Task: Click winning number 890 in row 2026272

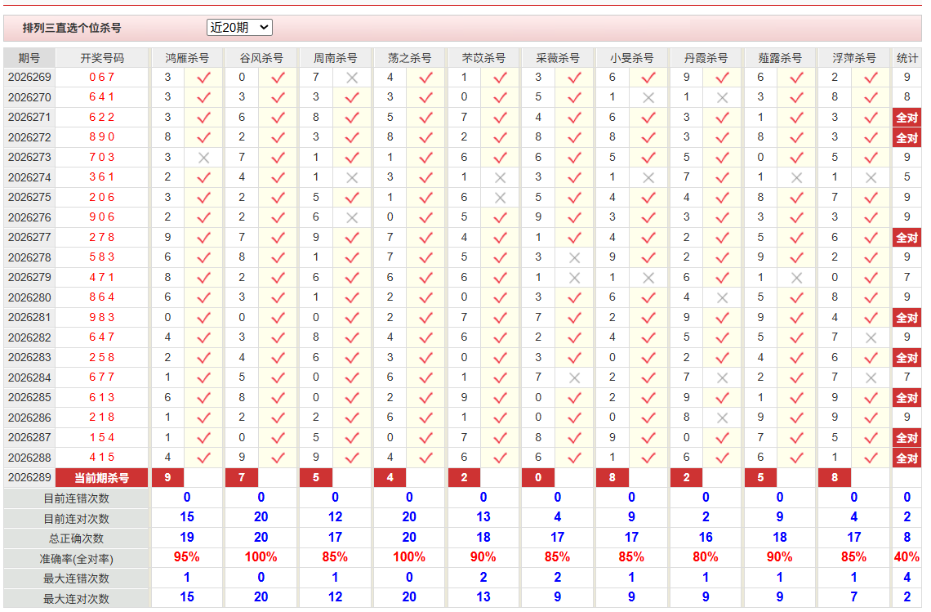Action: tap(102, 137)
